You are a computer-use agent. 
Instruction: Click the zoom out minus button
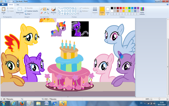point(151,99)
